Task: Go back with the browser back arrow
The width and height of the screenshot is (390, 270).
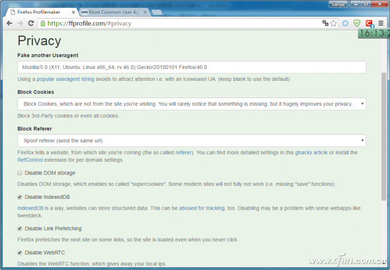Action: [x=10, y=23]
